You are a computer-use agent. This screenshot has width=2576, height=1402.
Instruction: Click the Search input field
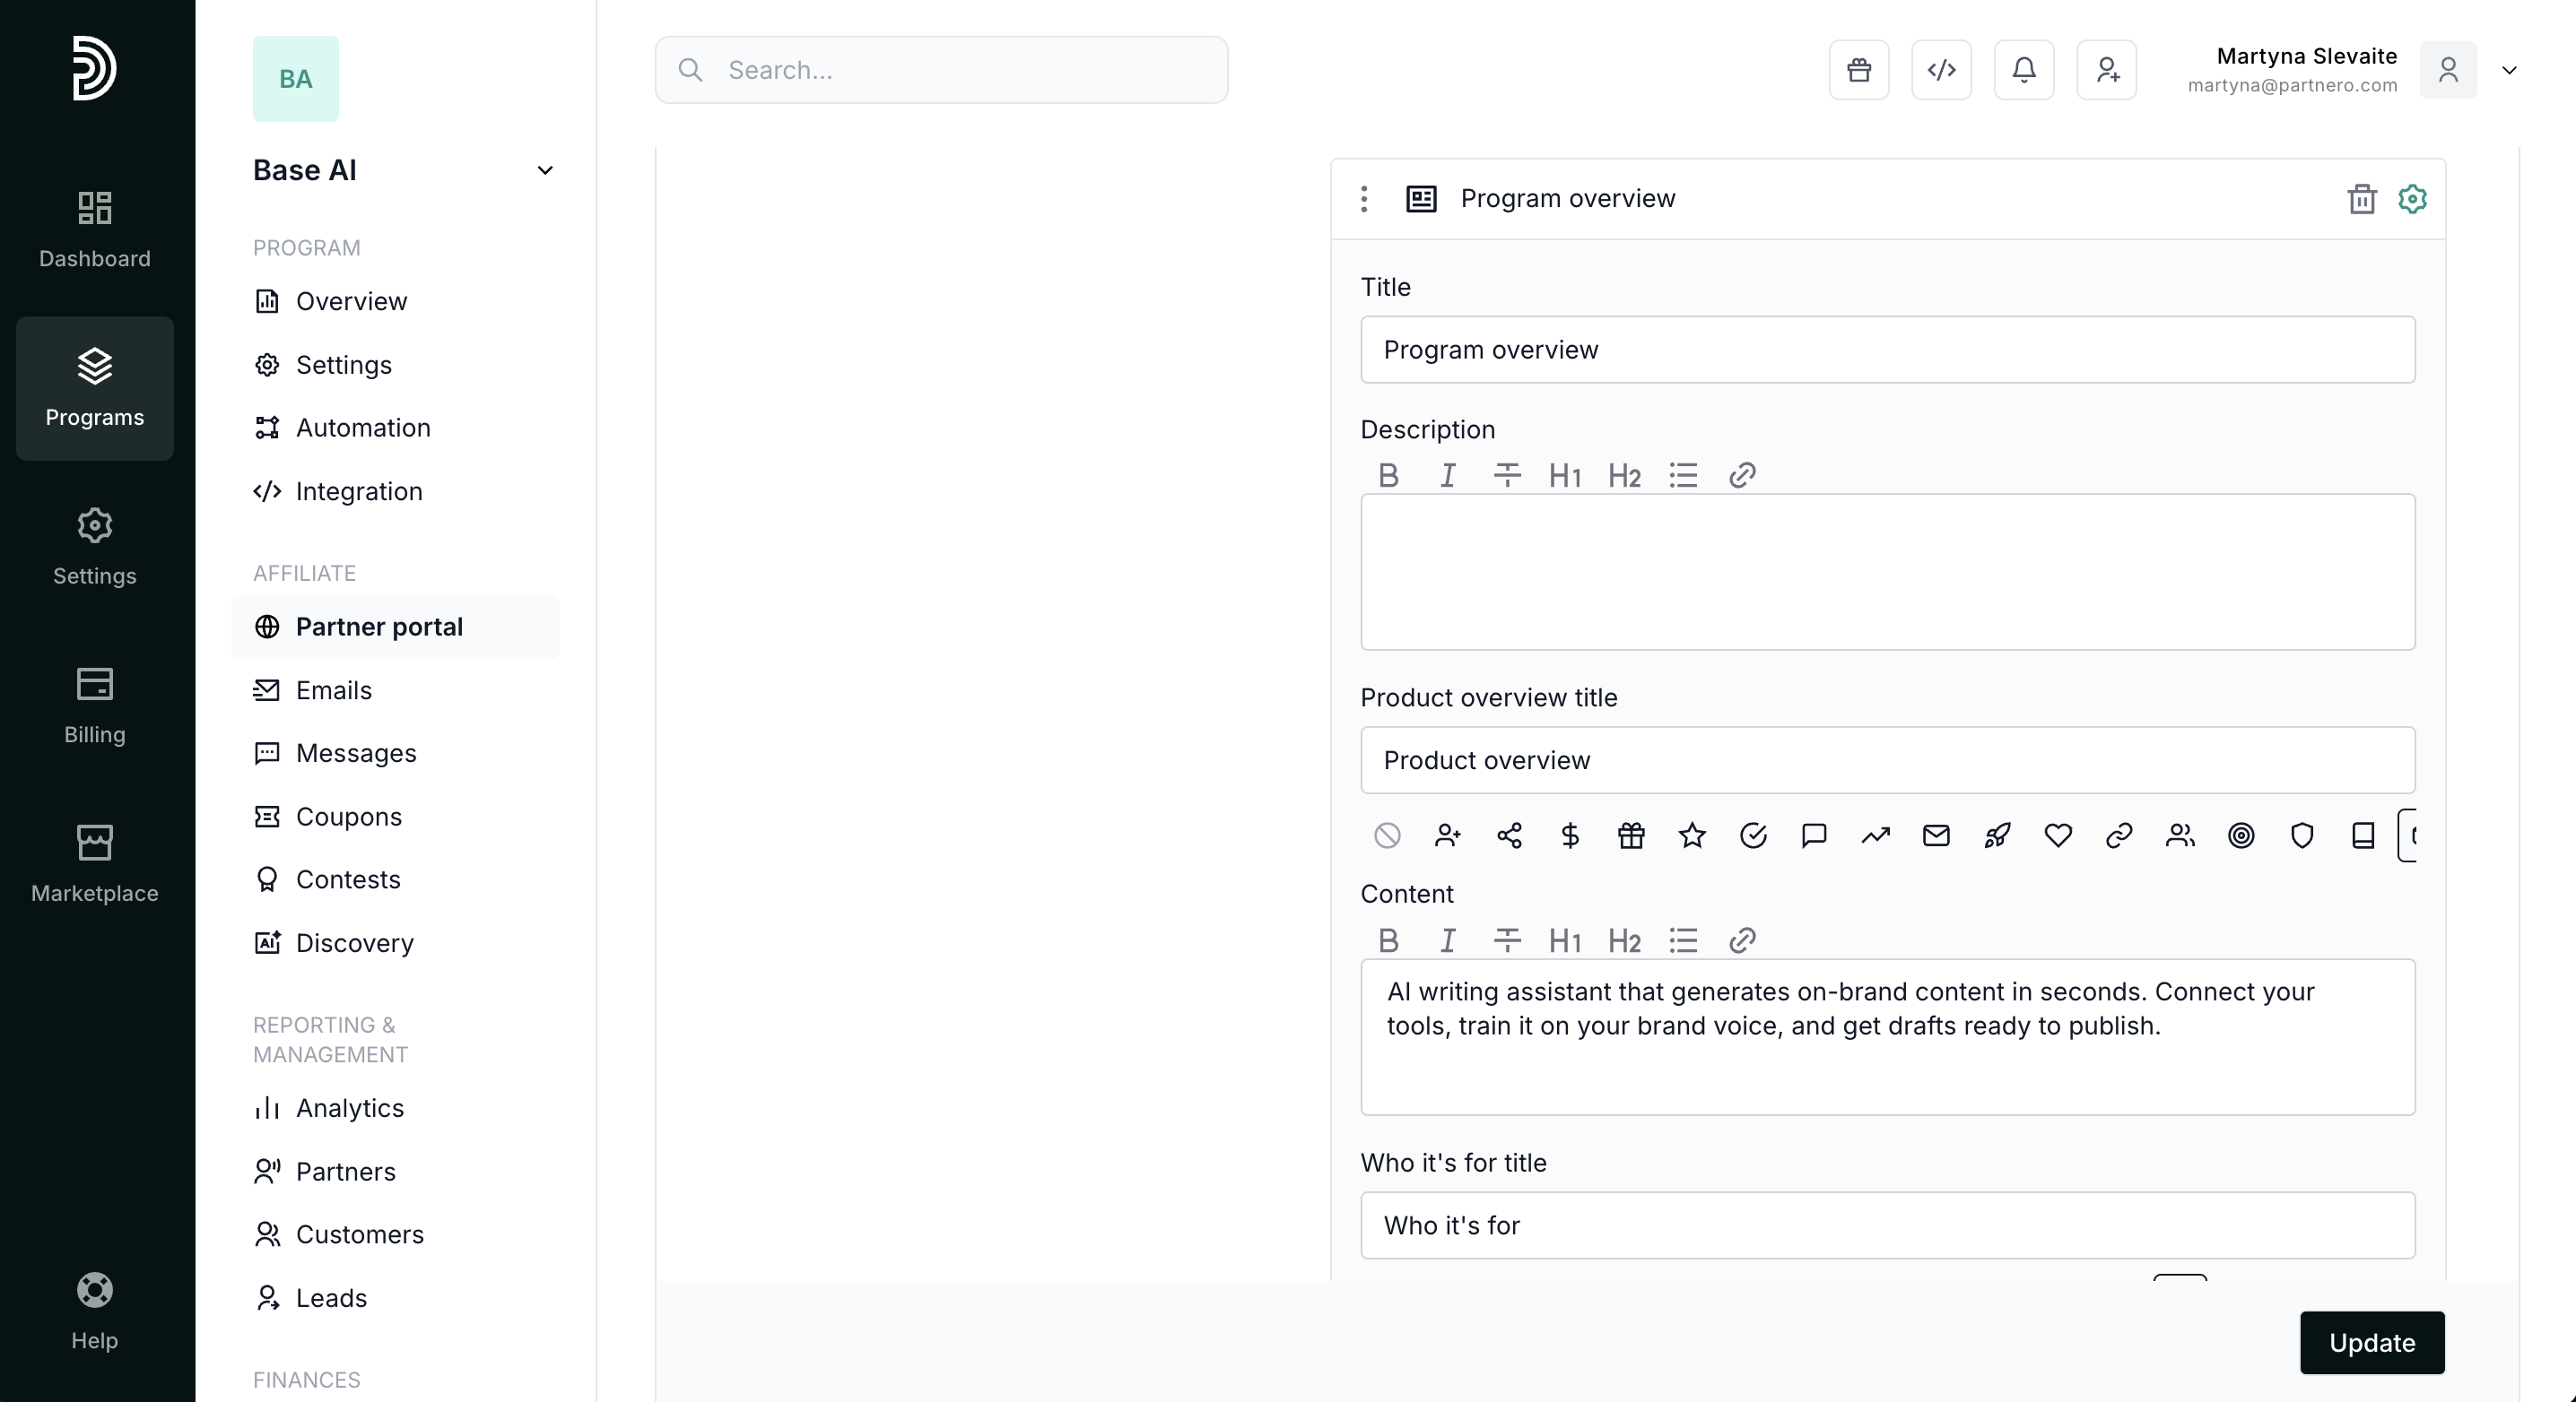(941, 70)
